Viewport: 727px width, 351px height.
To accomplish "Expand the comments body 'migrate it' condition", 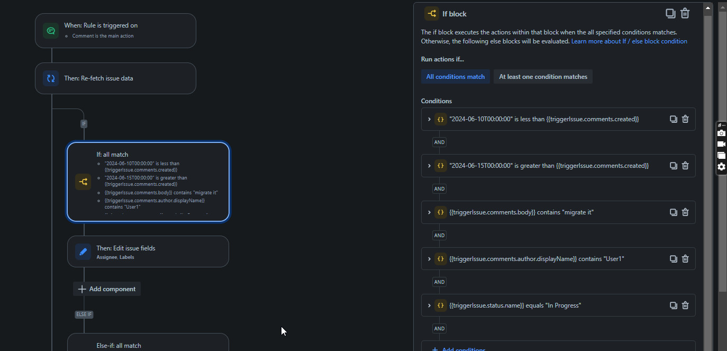I will [429, 212].
